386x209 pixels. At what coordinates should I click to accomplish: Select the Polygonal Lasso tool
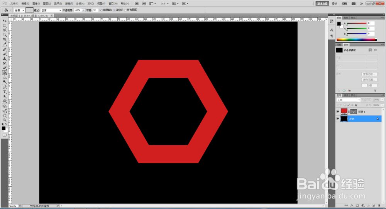tap(5, 30)
